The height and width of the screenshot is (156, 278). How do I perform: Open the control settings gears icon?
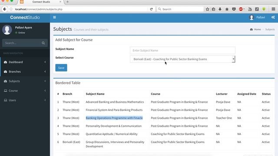[273, 17]
